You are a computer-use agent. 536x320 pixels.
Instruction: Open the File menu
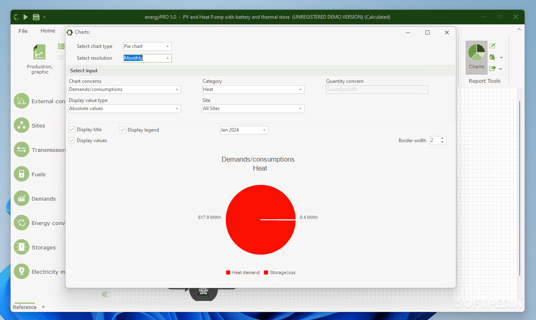tap(23, 31)
